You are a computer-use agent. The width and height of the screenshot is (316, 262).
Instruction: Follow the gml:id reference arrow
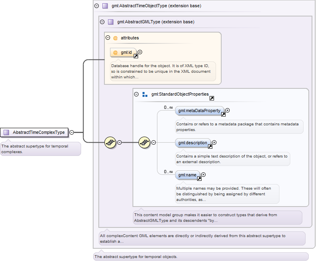tap(136, 56)
